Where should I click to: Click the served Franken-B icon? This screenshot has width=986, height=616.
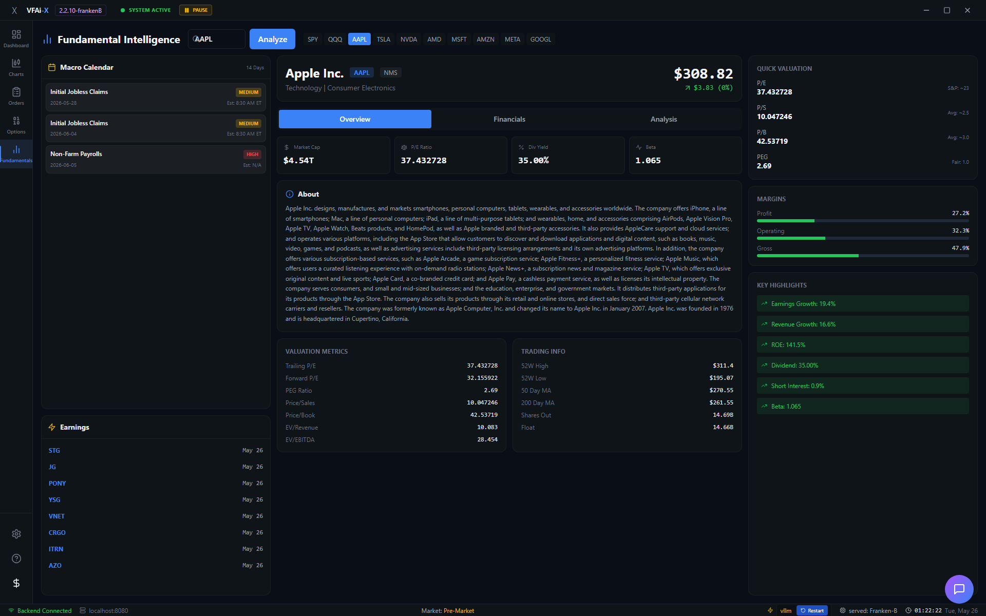(843, 610)
